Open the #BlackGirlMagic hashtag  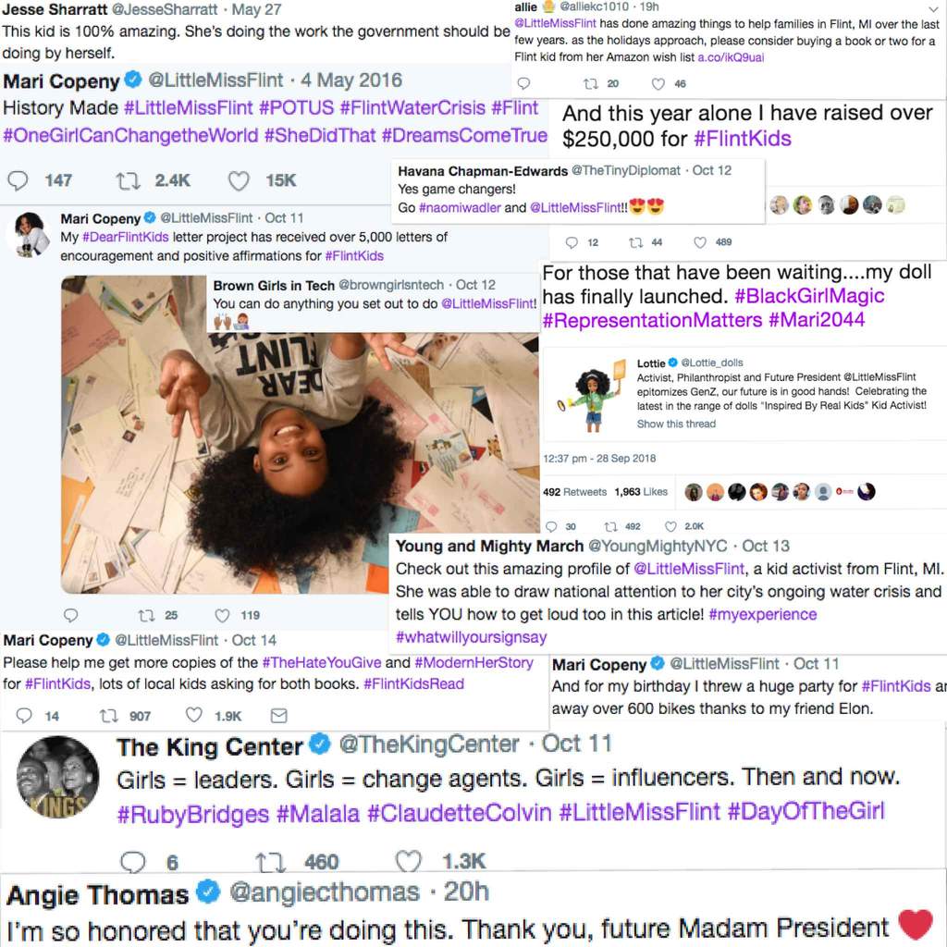click(x=809, y=296)
